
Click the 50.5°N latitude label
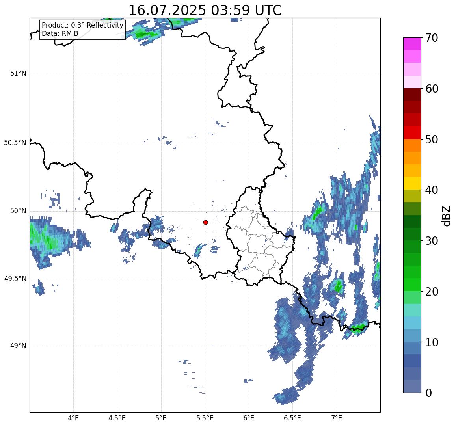tap(15, 143)
